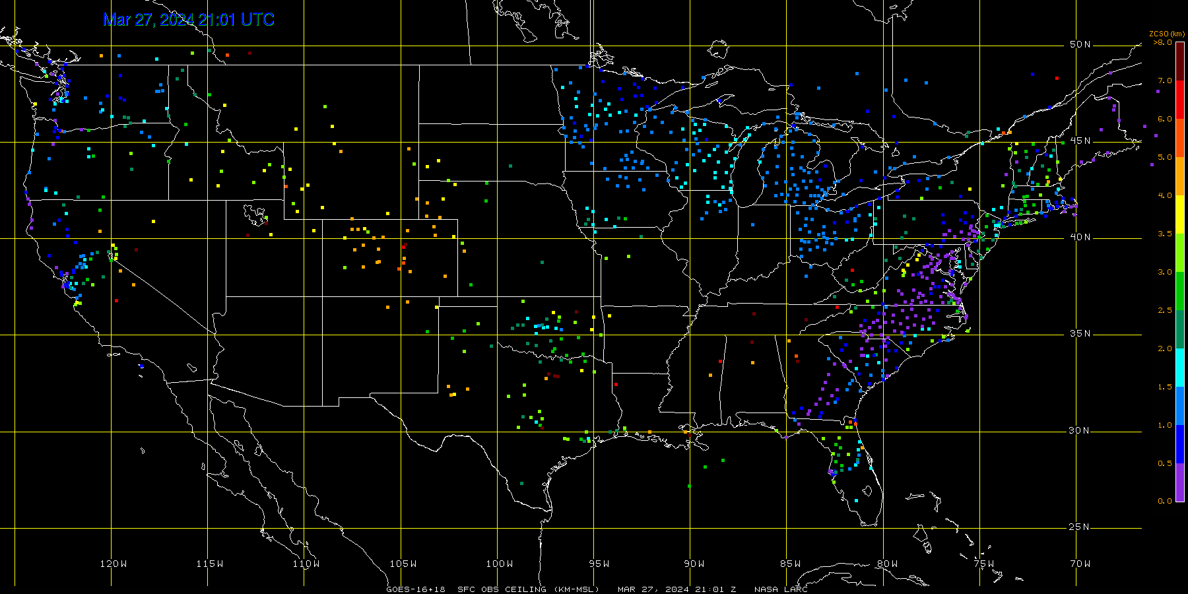Click the 30N latitude label
The height and width of the screenshot is (594, 1188).
tap(1080, 430)
